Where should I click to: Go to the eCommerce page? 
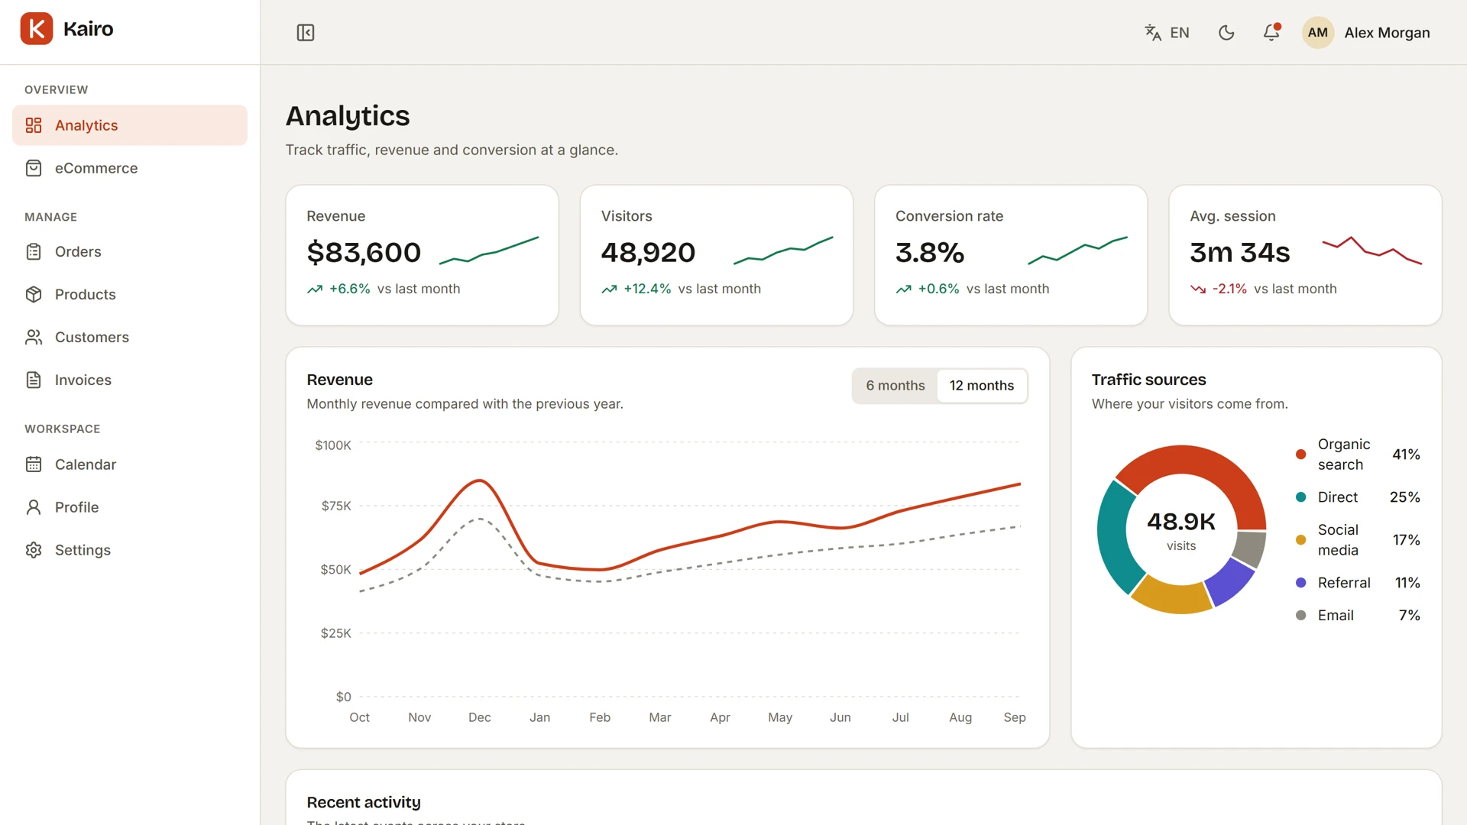click(x=130, y=168)
